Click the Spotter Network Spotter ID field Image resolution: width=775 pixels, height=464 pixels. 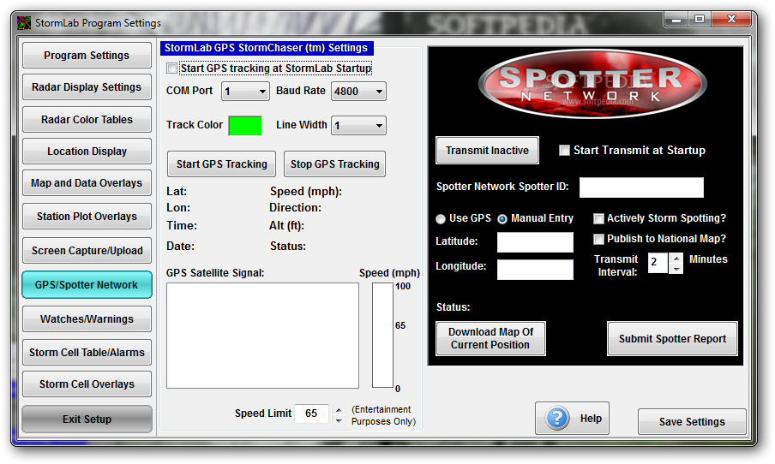641,187
